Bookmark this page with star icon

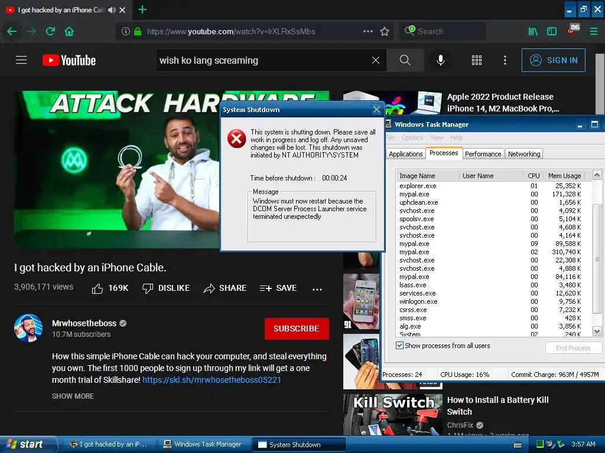point(384,31)
